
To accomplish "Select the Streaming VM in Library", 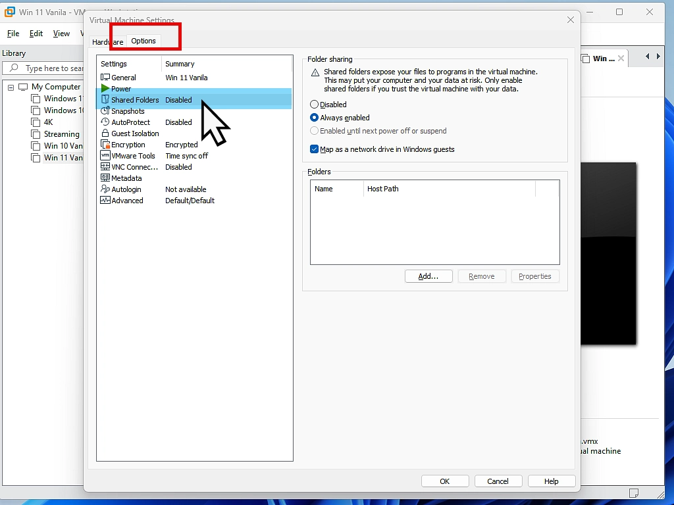I will click(61, 134).
